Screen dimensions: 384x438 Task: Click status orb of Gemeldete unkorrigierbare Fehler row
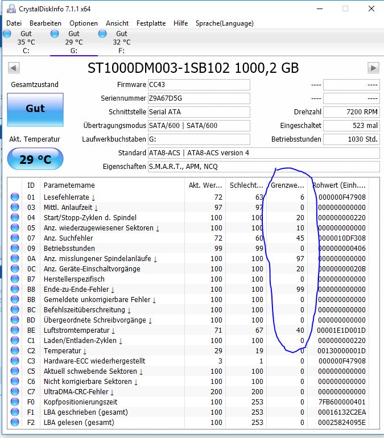tap(15, 299)
